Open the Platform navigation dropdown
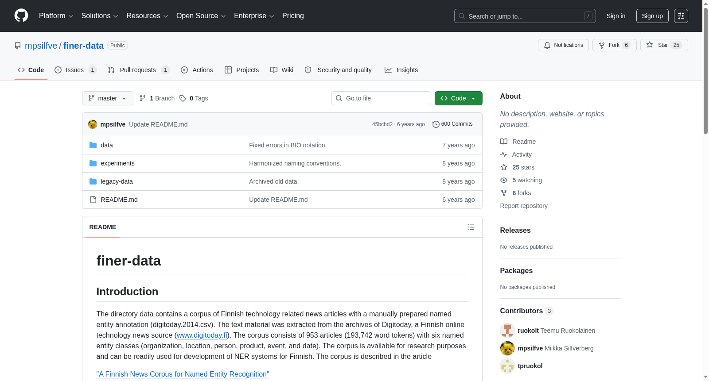Screen dimensions: 709x381 (x=56, y=16)
